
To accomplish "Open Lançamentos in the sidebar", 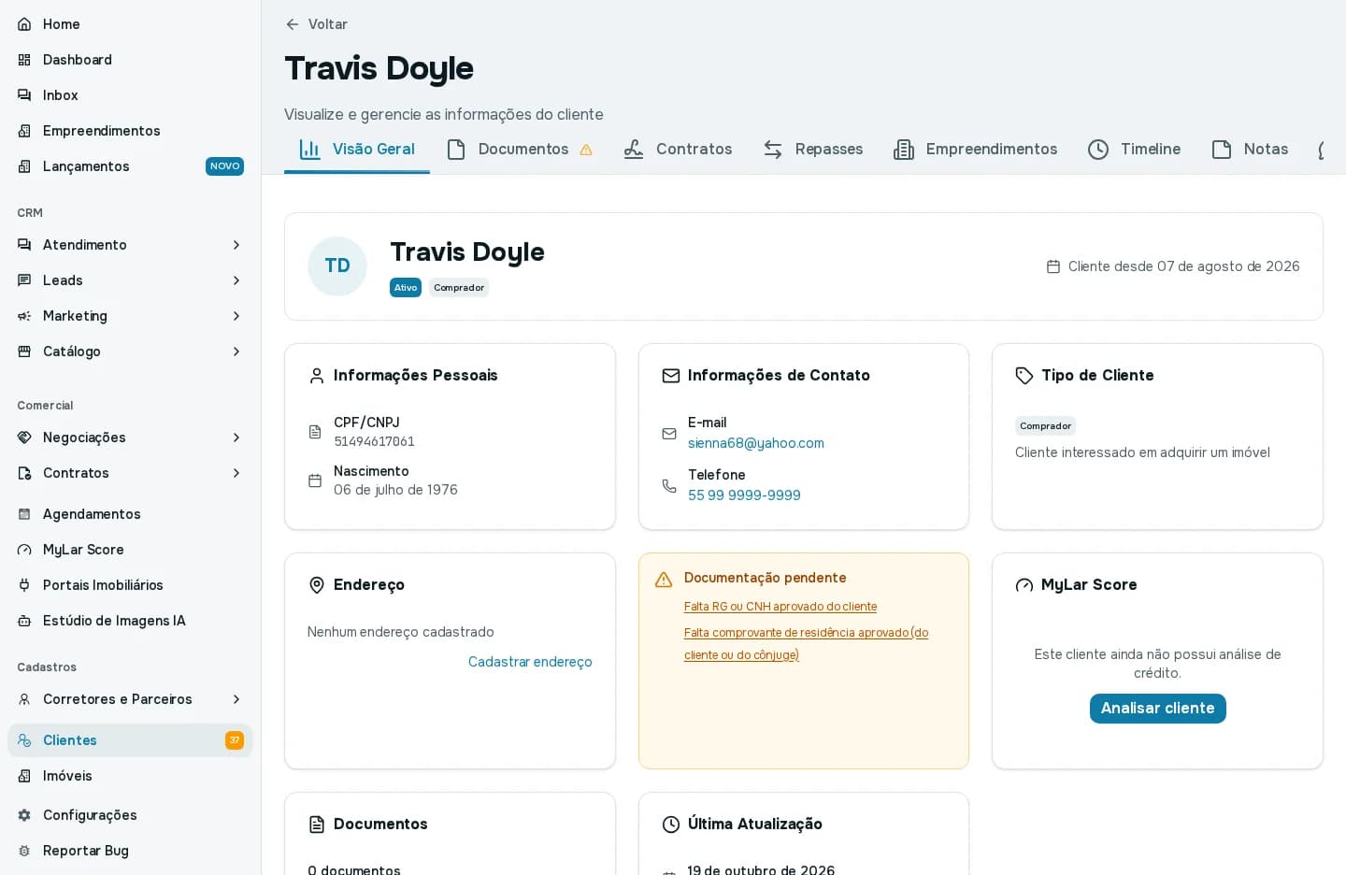I will [x=130, y=166].
